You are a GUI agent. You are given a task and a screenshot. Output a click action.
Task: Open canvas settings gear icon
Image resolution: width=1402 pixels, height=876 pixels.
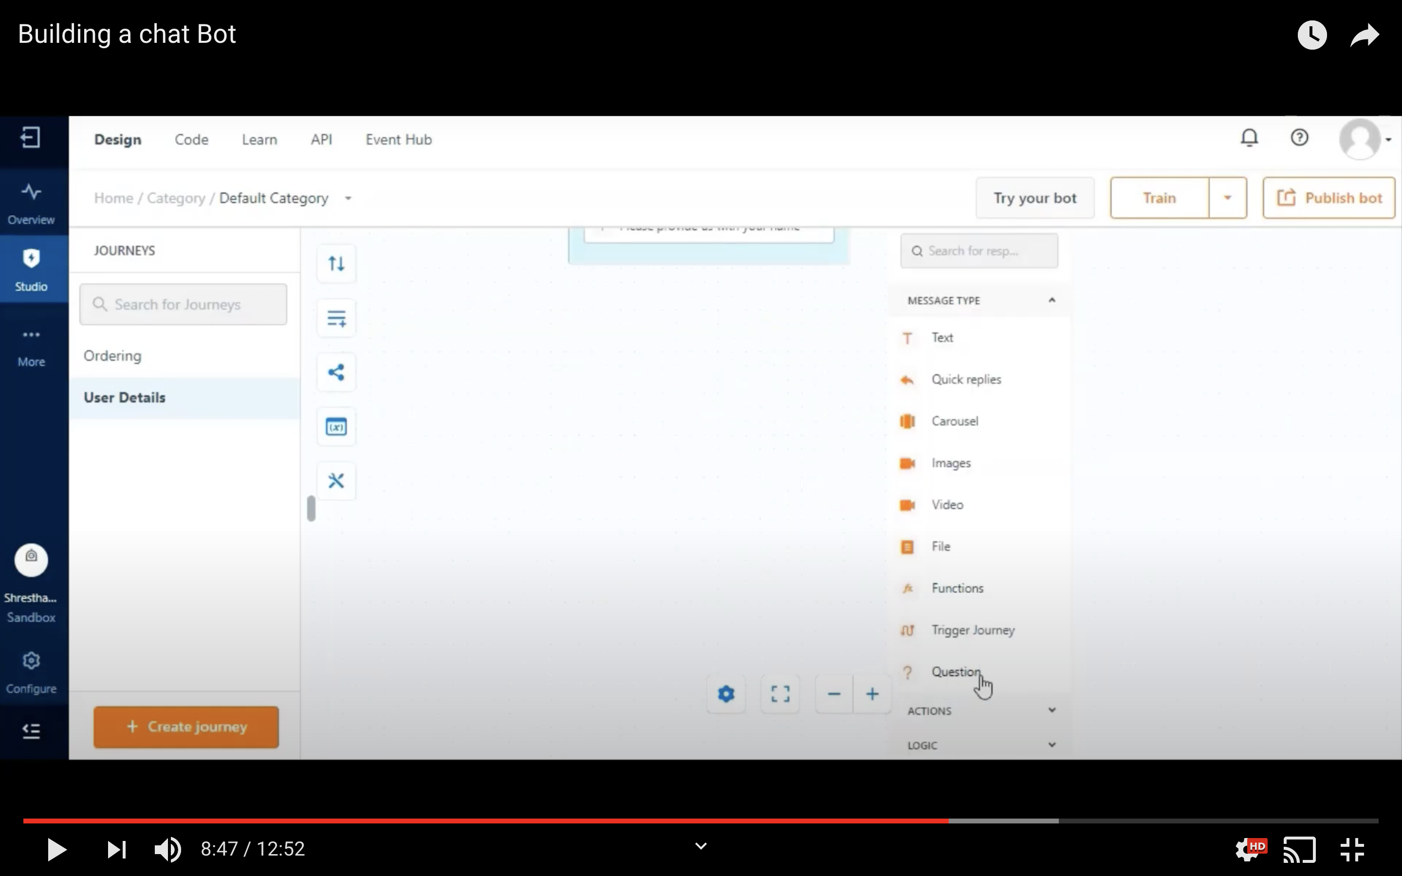pos(726,693)
